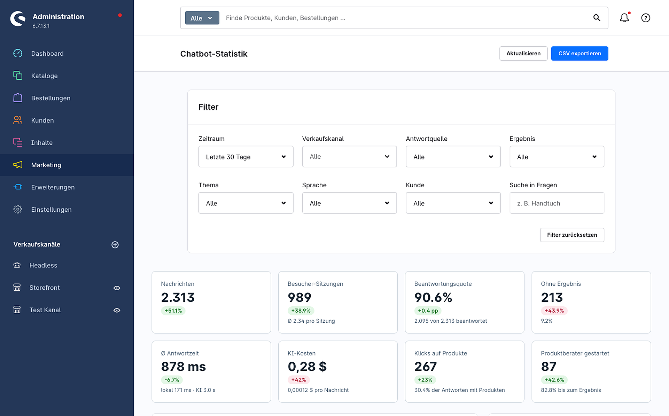
Task: Click the Kataloge catalog icon
Action: point(18,76)
